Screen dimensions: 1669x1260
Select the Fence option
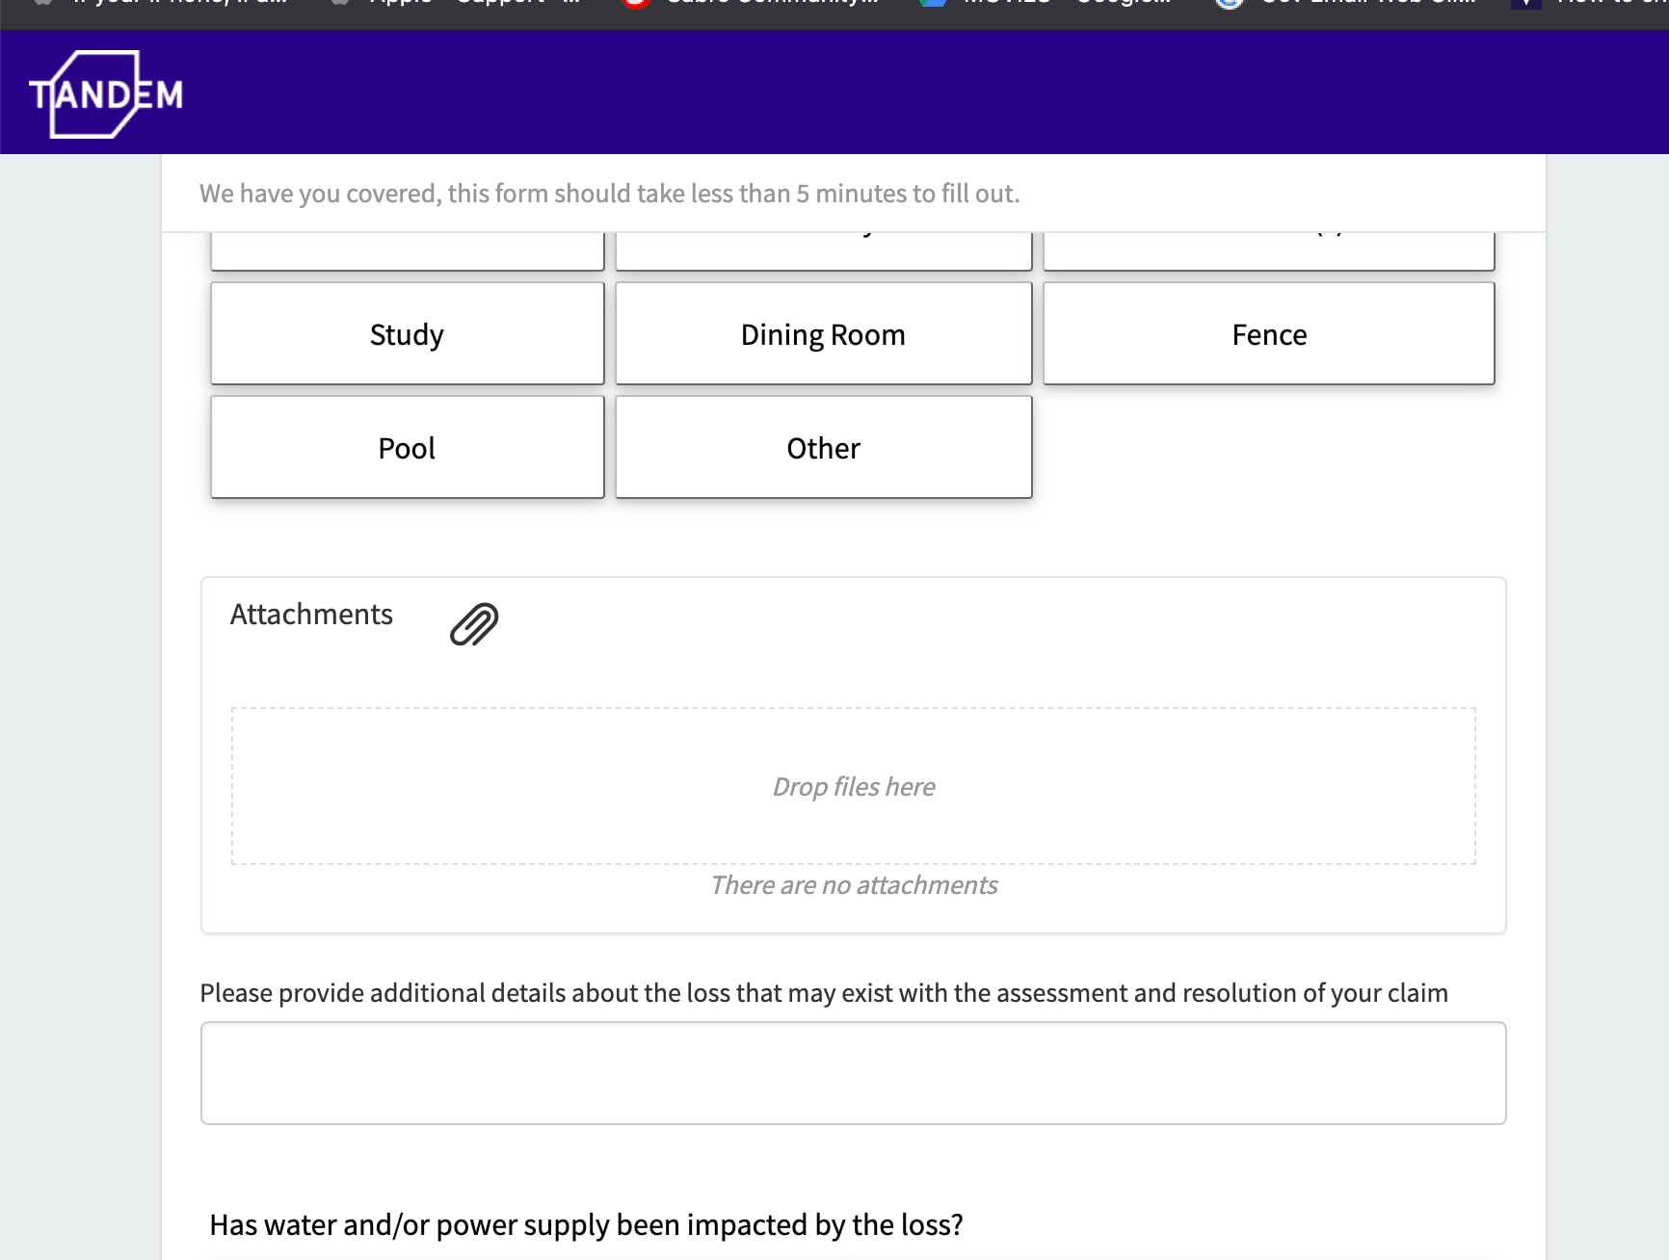[x=1268, y=333]
